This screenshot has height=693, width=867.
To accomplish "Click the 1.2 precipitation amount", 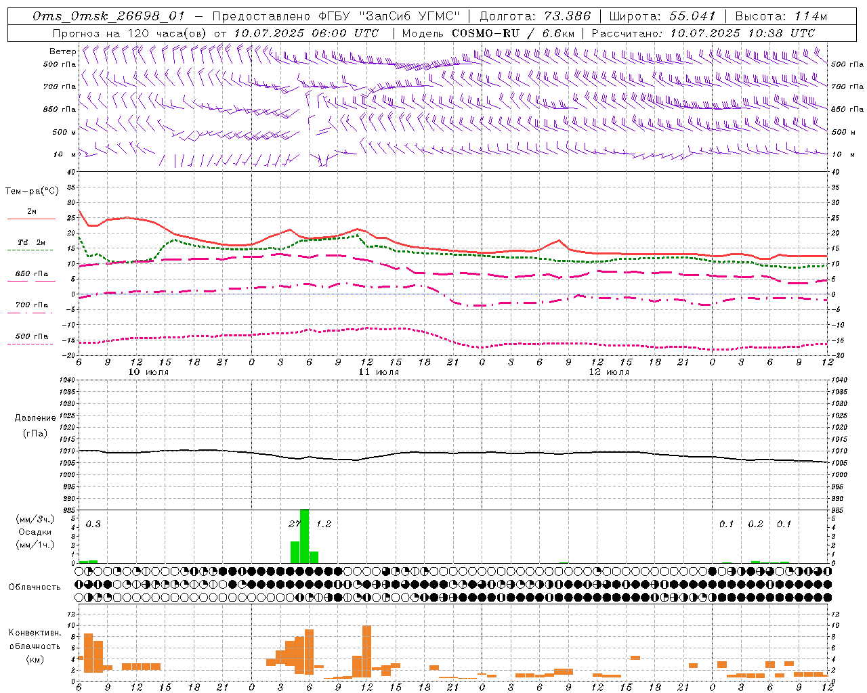I will click(324, 524).
